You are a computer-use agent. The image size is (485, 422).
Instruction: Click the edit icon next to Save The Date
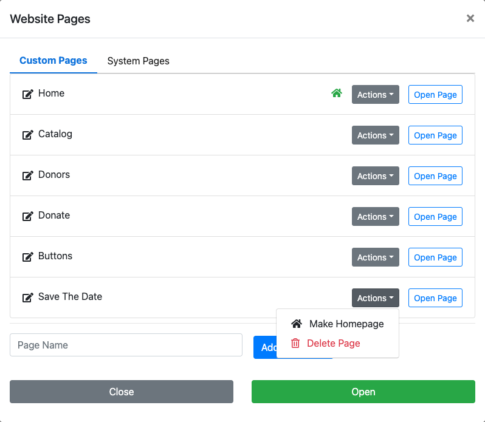pos(27,298)
